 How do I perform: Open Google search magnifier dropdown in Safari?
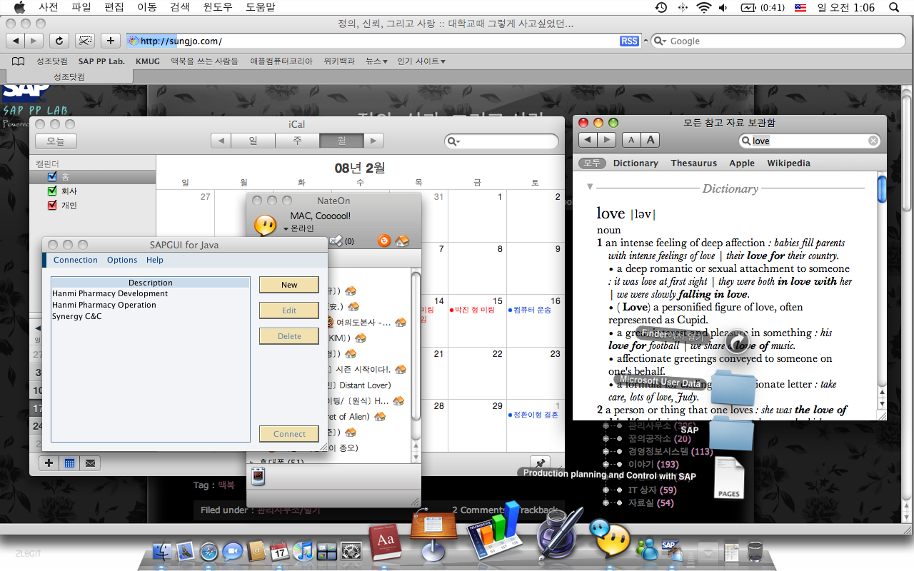point(660,41)
